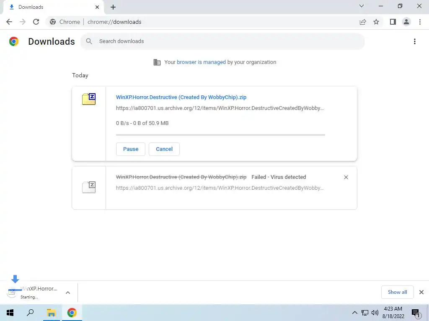This screenshot has height=321, width=429.
Task: Click '0 B/s - 0 B of 50.9 MB' text
Action: coord(142,123)
